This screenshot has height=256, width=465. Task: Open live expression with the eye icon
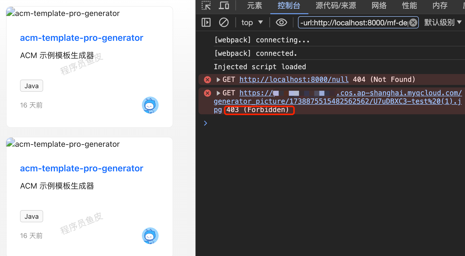click(x=281, y=23)
